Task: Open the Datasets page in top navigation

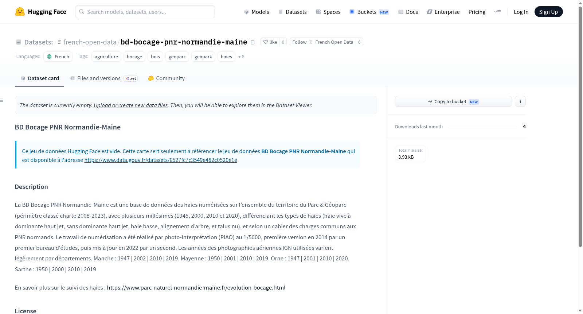Action: (x=292, y=12)
